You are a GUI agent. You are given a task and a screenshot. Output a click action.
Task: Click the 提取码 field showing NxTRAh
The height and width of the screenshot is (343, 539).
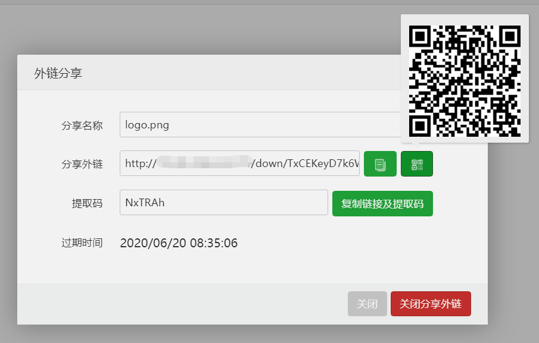(x=224, y=202)
